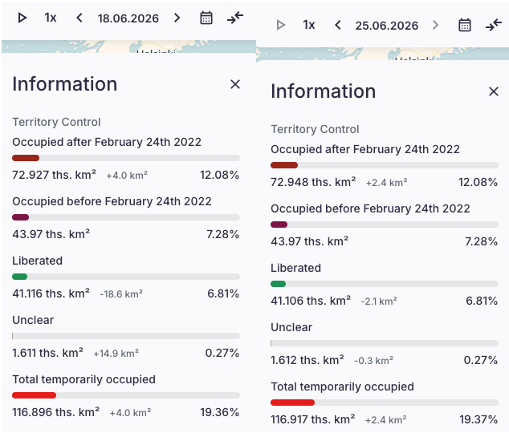Start playback in the 25.06.2026 panel
The height and width of the screenshot is (433, 509).
pos(281,25)
